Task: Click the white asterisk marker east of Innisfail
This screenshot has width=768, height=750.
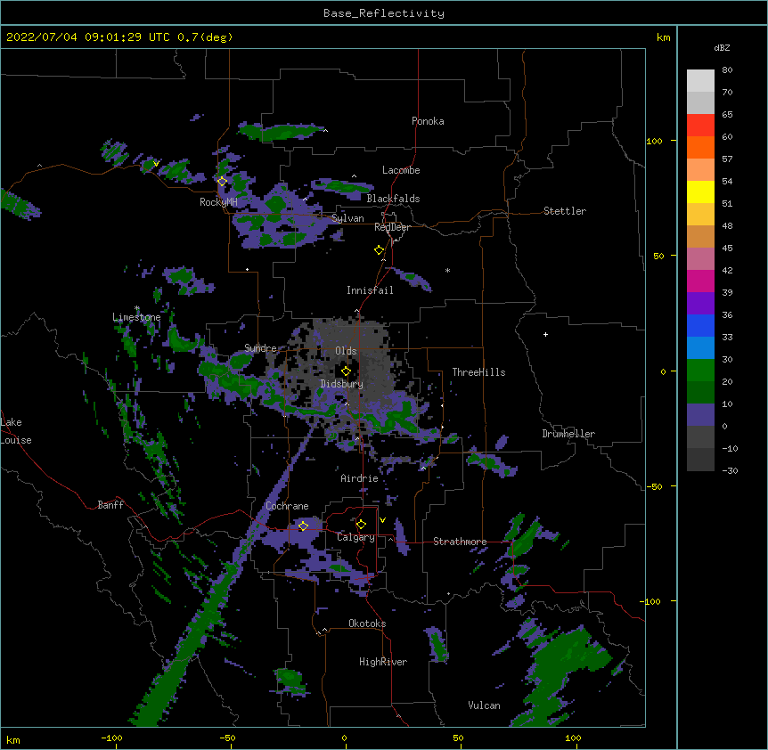Action: pyautogui.click(x=447, y=270)
